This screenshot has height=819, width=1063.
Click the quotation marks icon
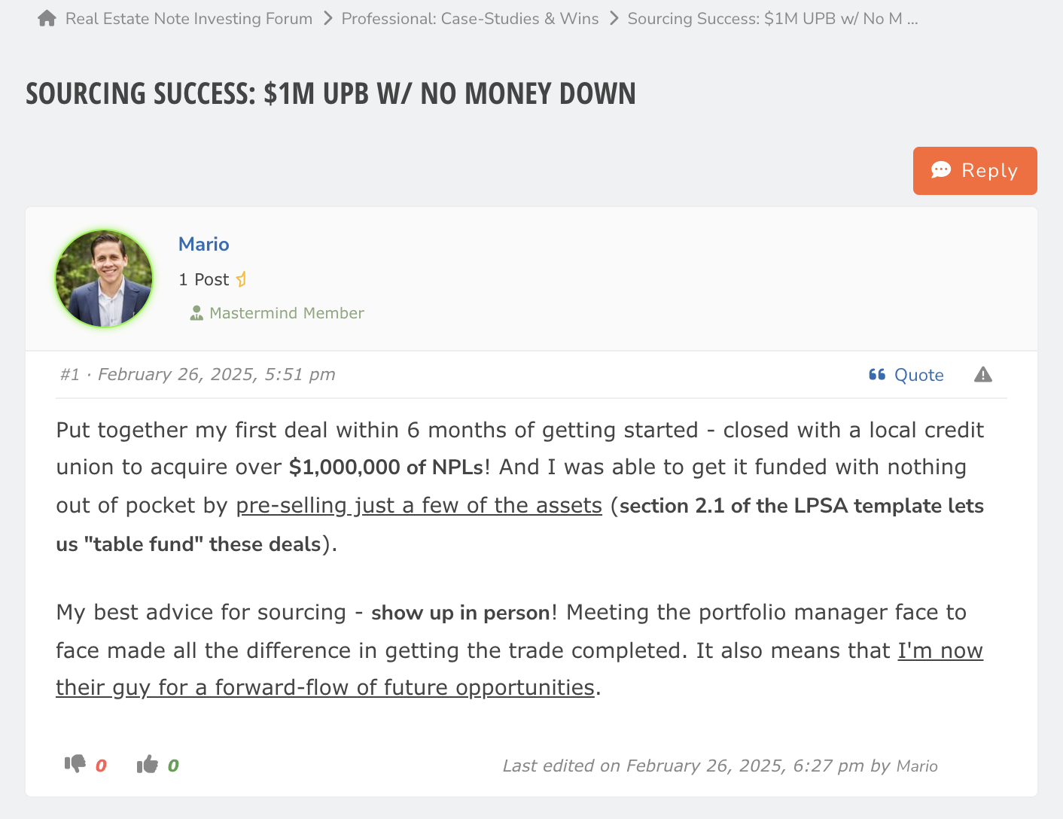pyautogui.click(x=877, y=375)
